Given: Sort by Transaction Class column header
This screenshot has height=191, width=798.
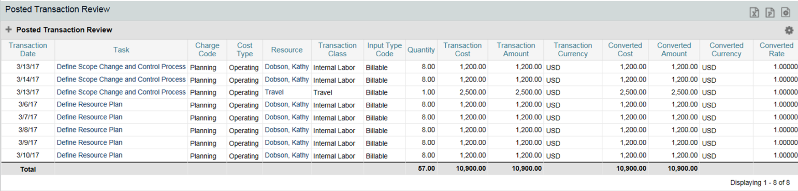Looking at the screenshot, I should (337, 50).
